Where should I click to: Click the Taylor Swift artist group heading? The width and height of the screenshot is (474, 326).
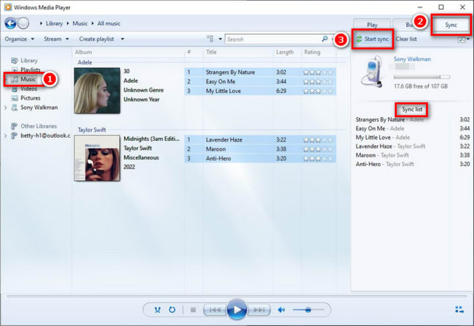click(x=92, y=130)
